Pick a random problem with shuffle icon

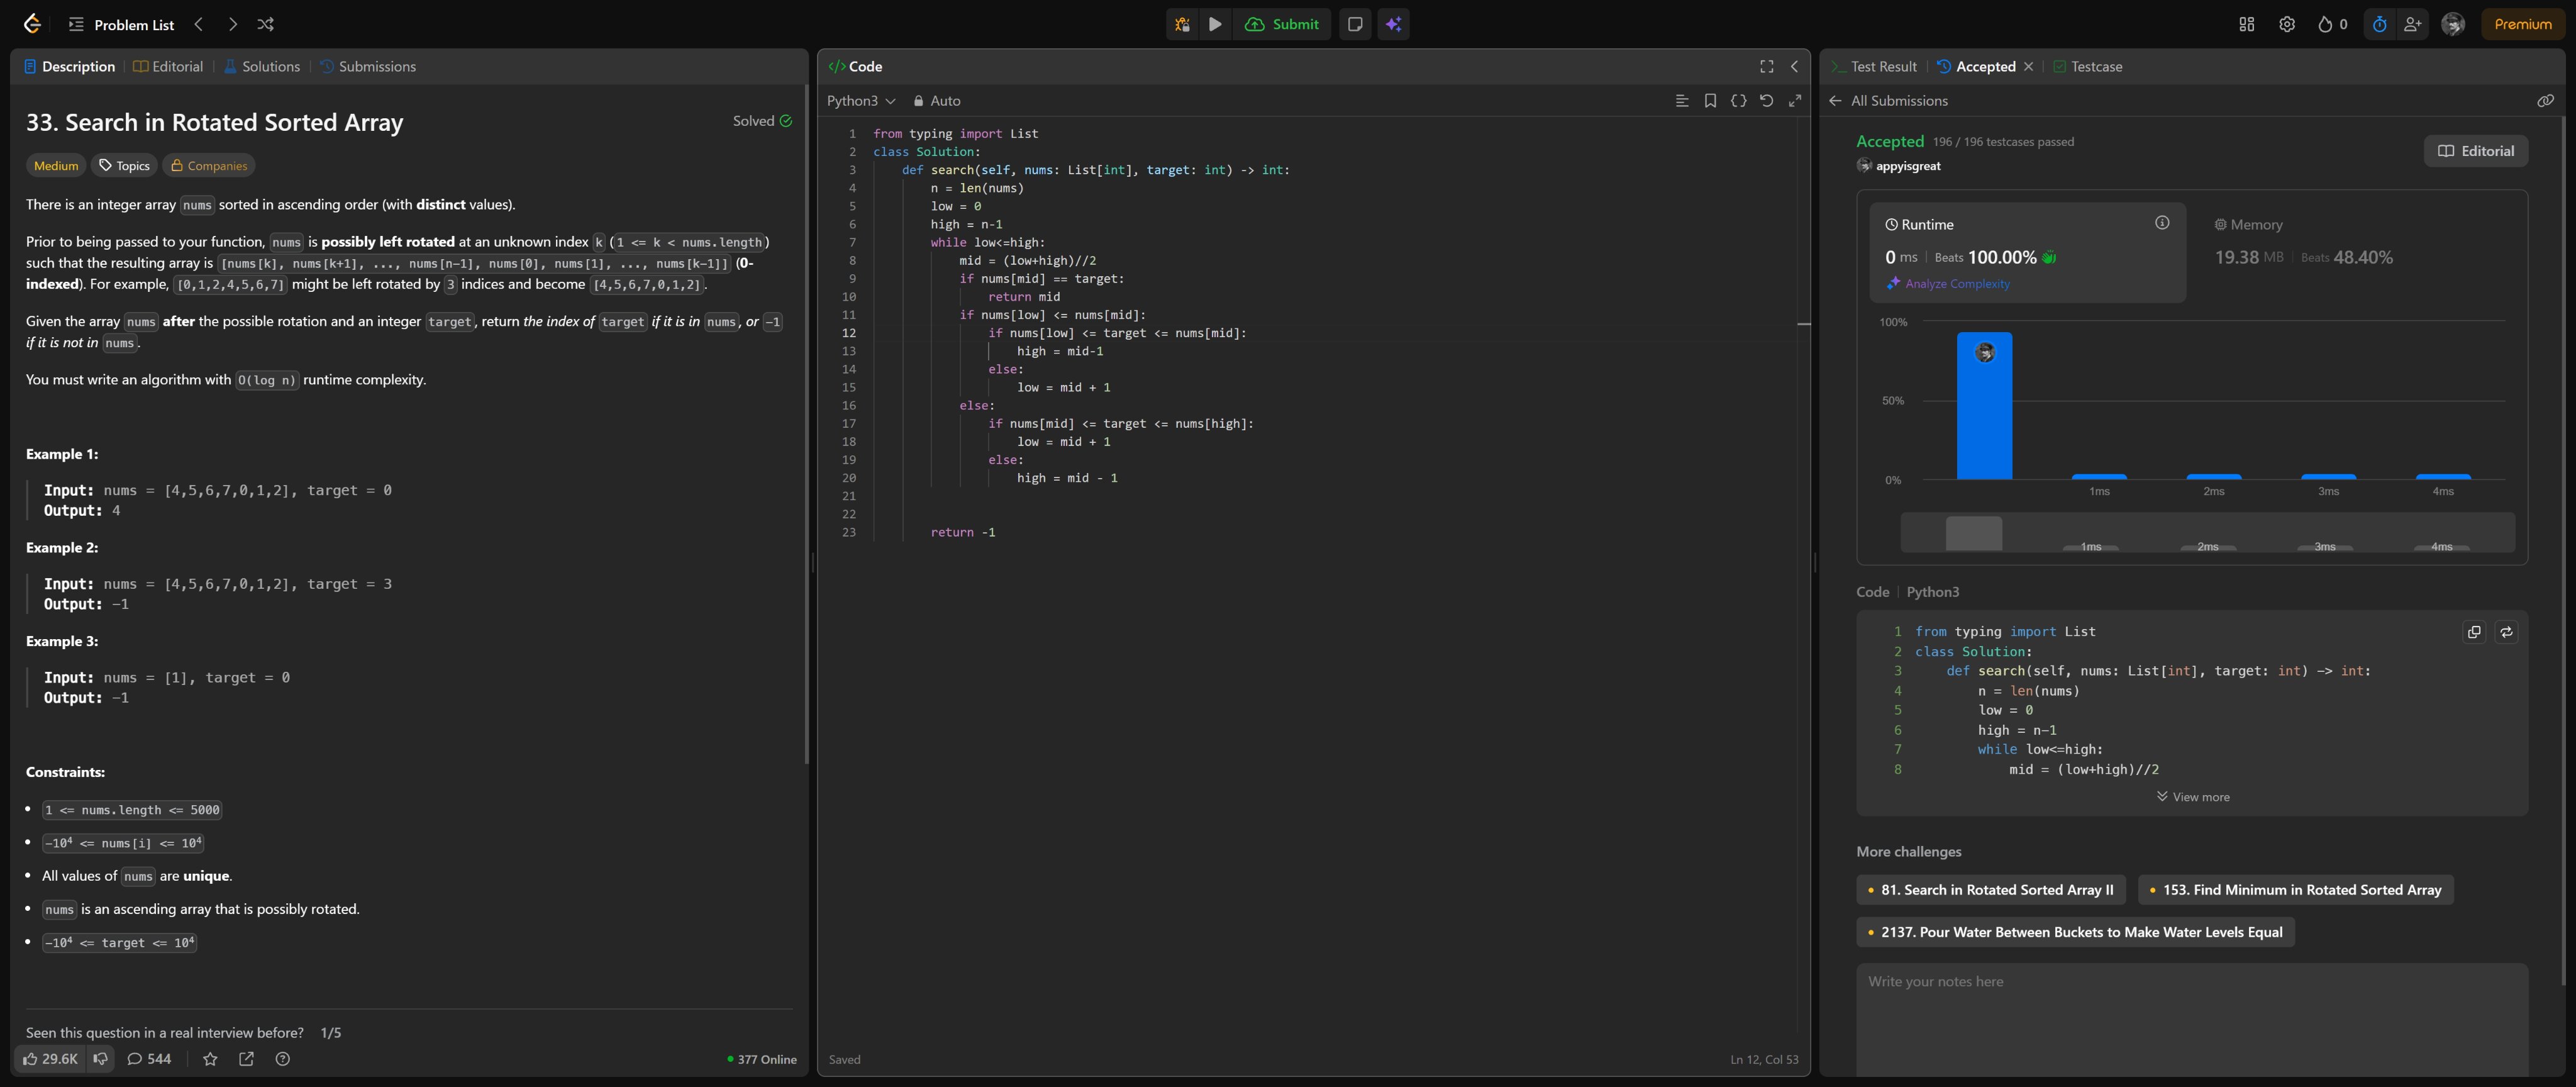coord(265,24)
